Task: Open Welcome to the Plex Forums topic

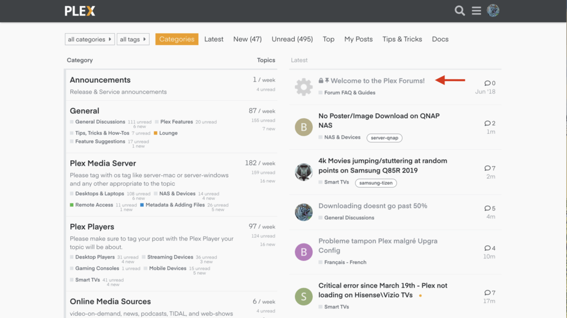Action: coord(378,80)
